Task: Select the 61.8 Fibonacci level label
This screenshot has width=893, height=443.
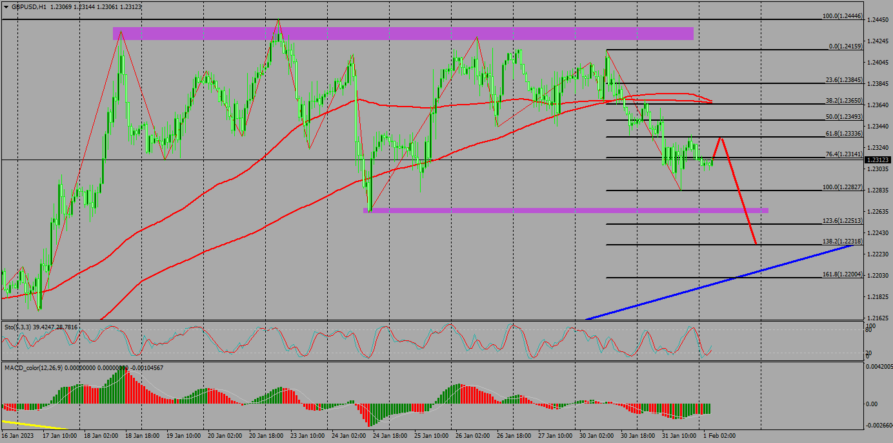Action: (843, 133)
